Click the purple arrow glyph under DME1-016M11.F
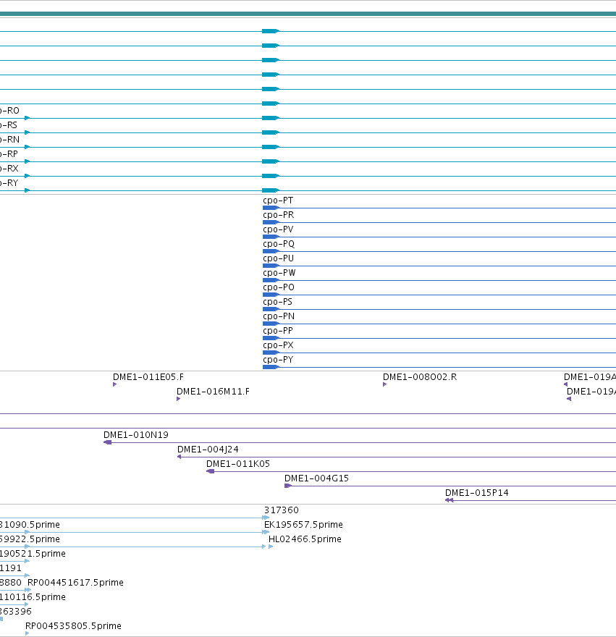Image resolution: width=616 pixels, height=637 pixels. (x=178, y=399)
